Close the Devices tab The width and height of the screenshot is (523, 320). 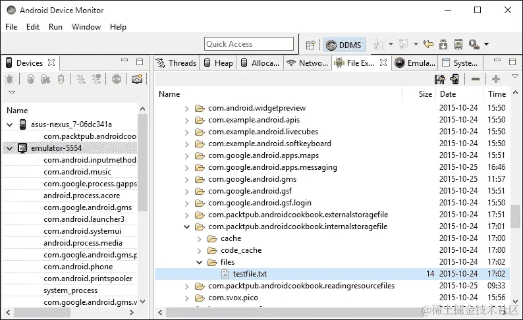pos(51,63)
